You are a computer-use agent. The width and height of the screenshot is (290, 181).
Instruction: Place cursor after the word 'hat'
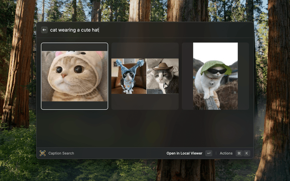[x=99, y=30]
